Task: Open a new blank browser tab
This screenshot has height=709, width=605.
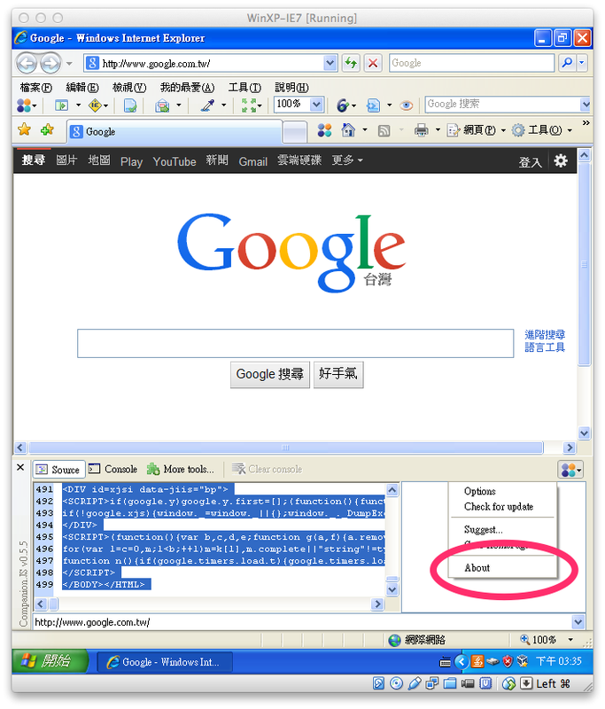Action: tap(295, 132)
